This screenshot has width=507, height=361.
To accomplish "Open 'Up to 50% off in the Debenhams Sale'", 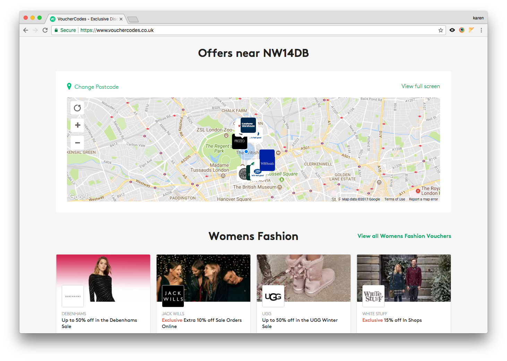I will 99,323.
